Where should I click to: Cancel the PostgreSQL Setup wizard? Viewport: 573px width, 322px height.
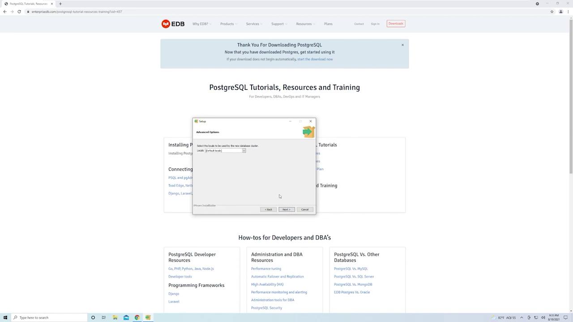305,209
